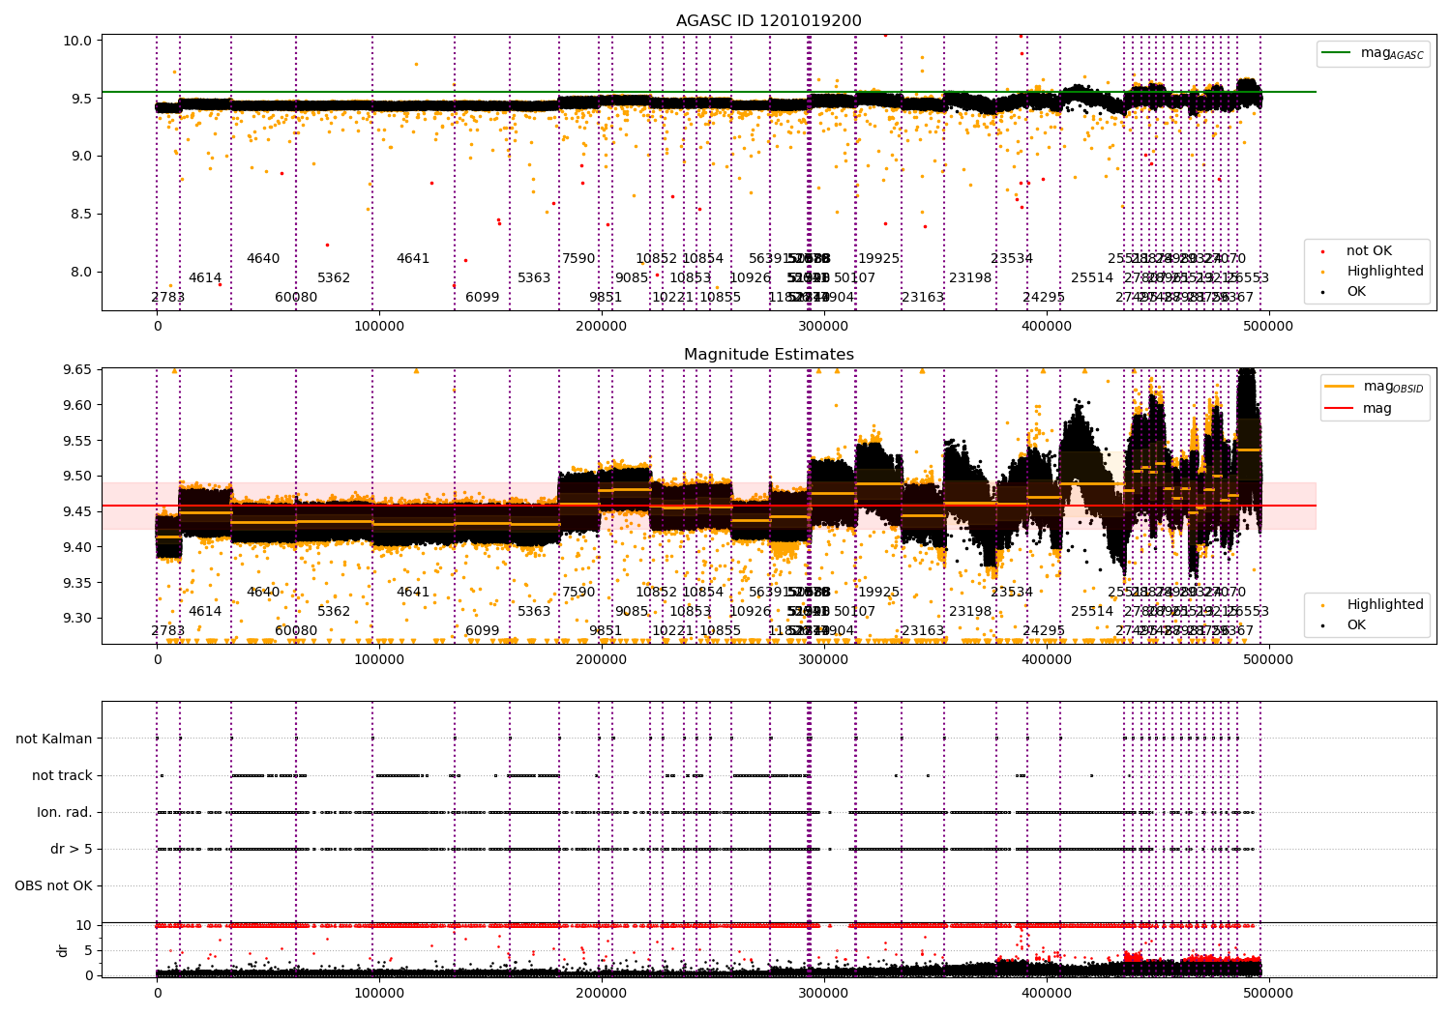Click obsid label "6099" in middle plot
This screenshot has height=1015, width=1451.
point(483,631)
